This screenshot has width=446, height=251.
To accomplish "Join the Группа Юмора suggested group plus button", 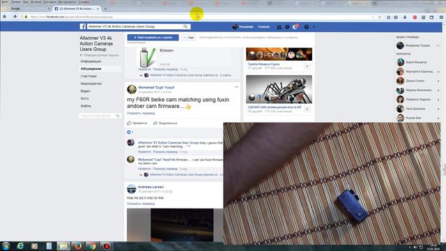I will tap(307, 66).
